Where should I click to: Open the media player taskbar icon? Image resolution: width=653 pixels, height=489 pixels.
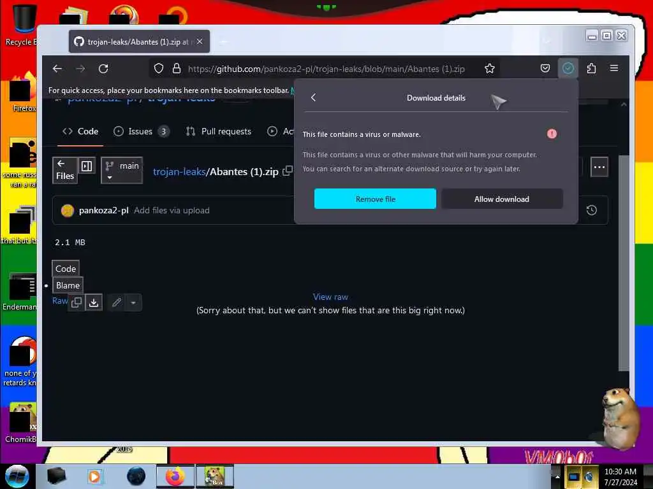(x=94, y=476)
